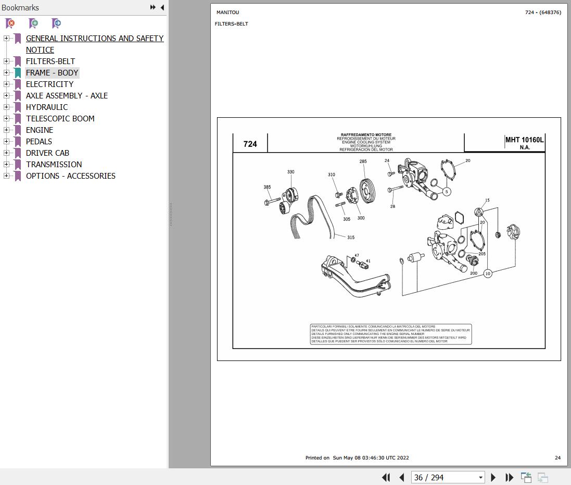This screenshot has width=571, height=485.
Task: Click the bookmark icon beside TELESCOPIC BOOM
Action: coord(18,118)
